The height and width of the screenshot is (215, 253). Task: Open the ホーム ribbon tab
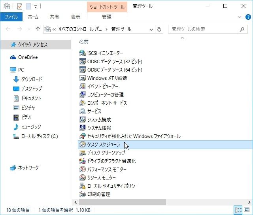pyautogui.click(x=33, y=17)
